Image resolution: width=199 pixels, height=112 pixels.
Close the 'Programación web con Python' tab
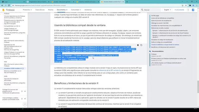point(49,2)
